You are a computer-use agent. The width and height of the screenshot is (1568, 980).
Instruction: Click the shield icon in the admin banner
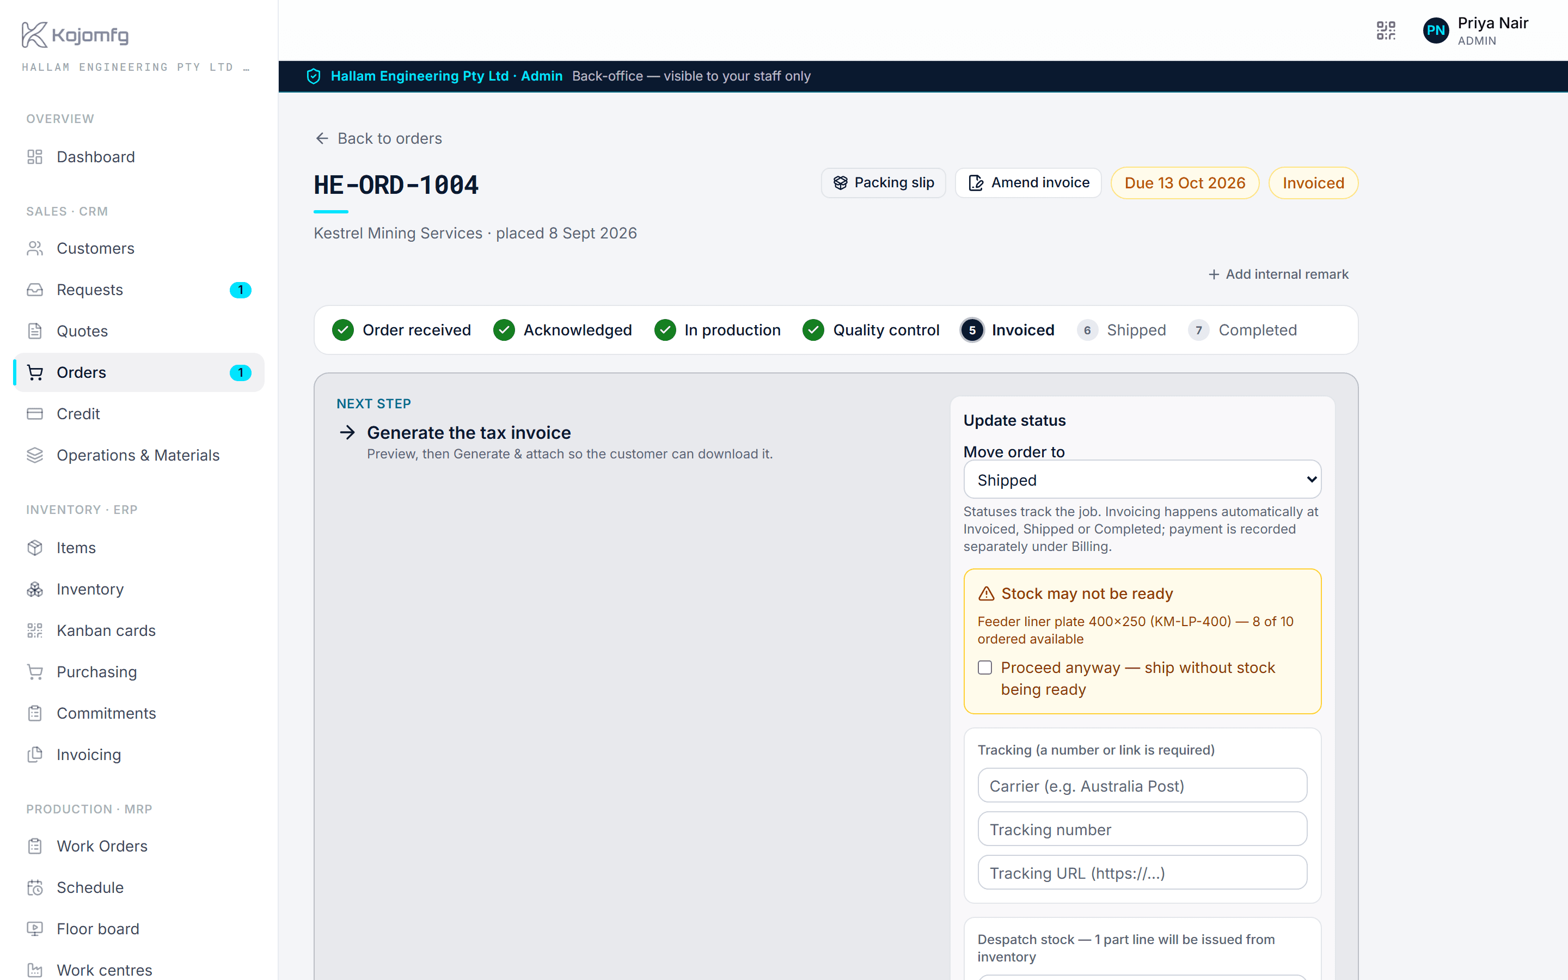314,76
